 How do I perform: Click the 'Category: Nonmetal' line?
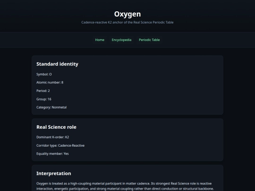pos(51,108)
